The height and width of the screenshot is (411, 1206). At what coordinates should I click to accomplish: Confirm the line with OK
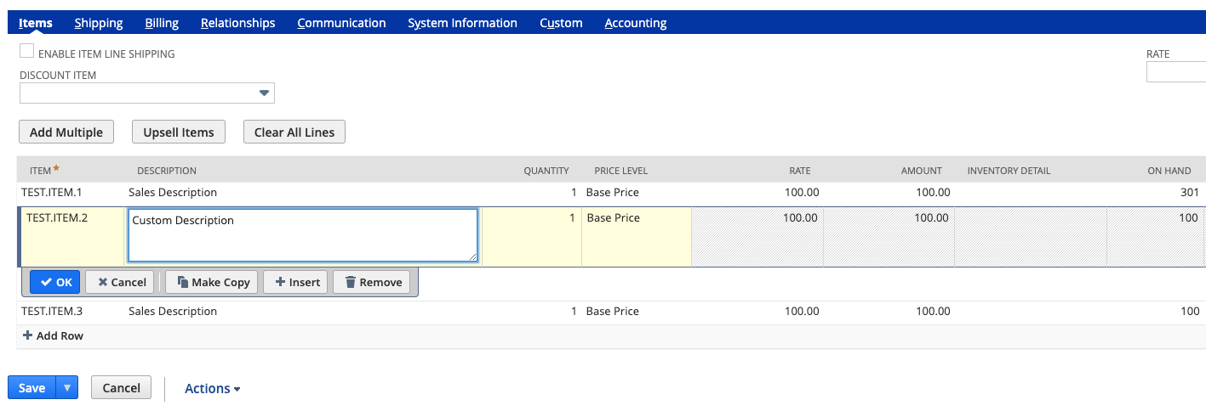(56, 282)
